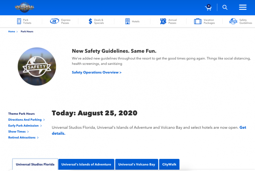Viewport: 255px width, 171px height.
Task: Click the search magnifier icon
Action: pyautogui.click(x=225, y=7)
